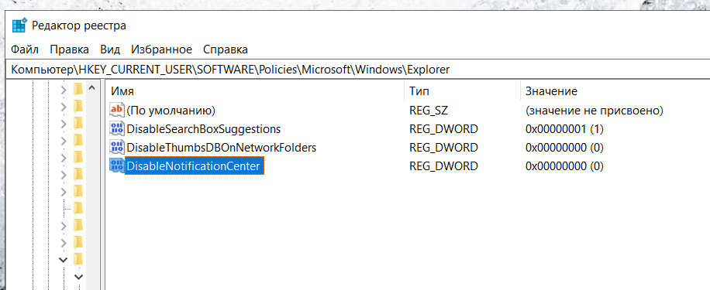Select the (По умолчанию) value name
710x290 pixels.
pos(171,111)
